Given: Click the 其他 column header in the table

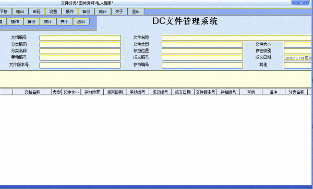Looking at the screenshot, I should point(251,92).
